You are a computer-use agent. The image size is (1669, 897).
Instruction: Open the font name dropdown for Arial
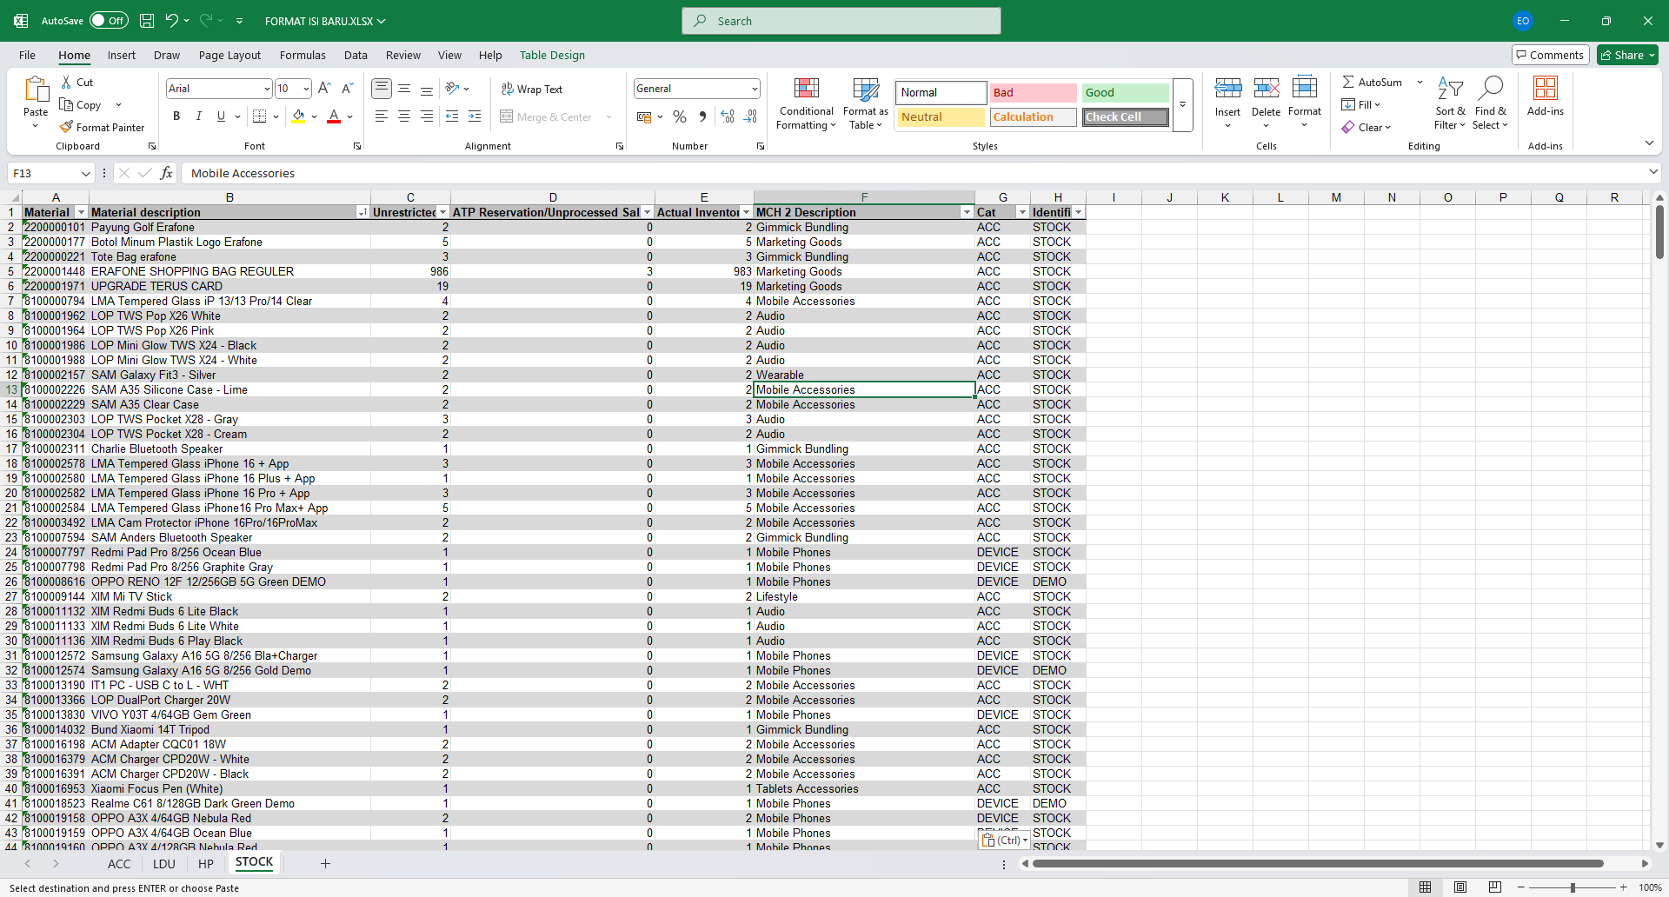[x=266, y=89]
